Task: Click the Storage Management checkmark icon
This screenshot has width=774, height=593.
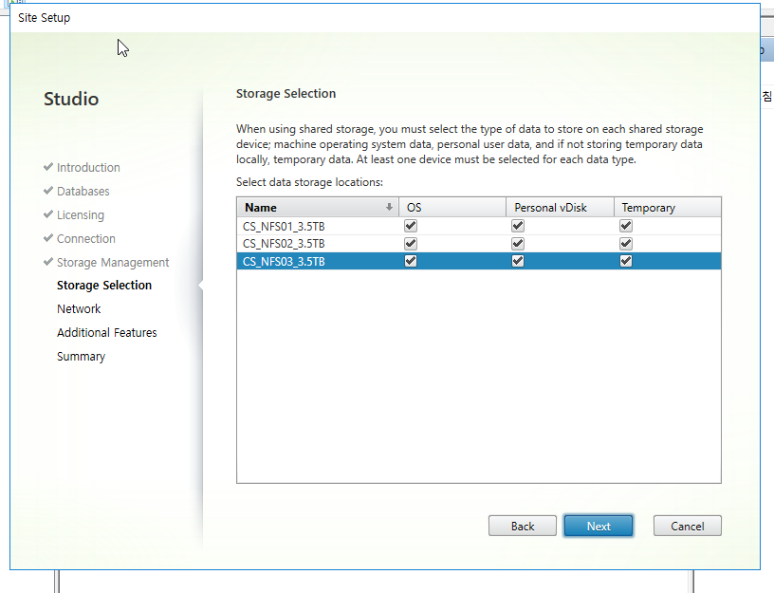Action: 47,262
